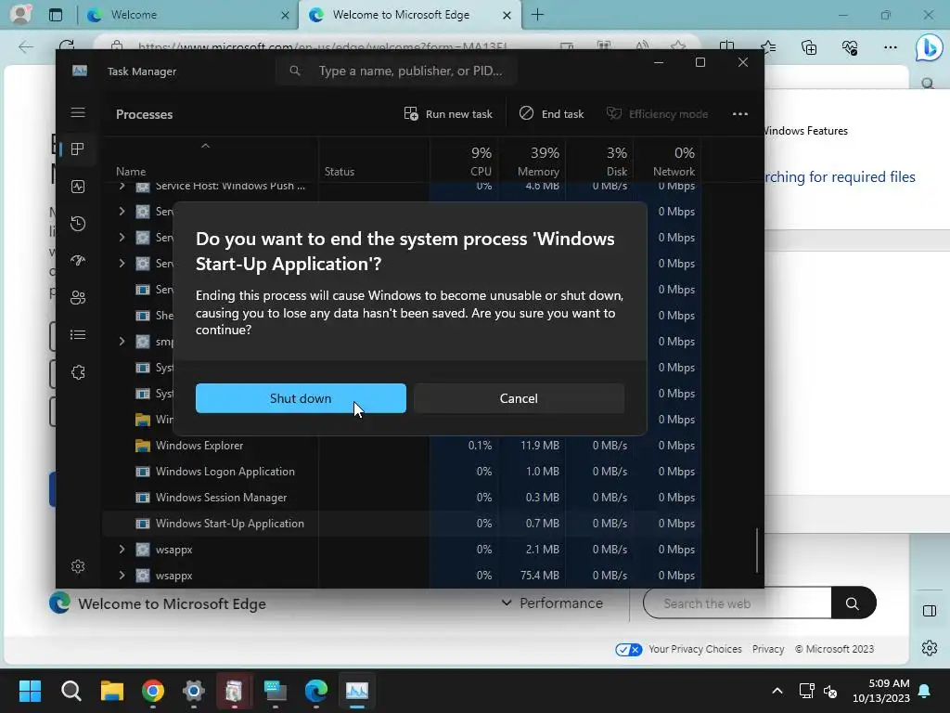The height and width of the screenshot is (713, 950).
Task: Open Startup apps sidebar icon
Action: [x=78, y=261]
